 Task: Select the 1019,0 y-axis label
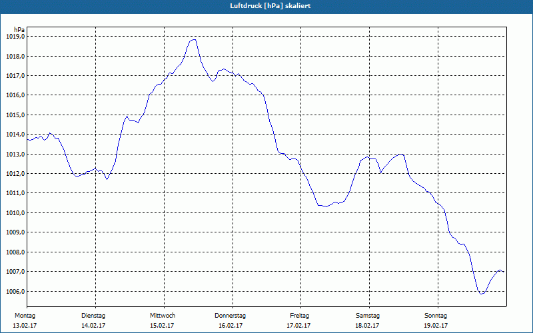pyautogui.click(x=15, y=37)
